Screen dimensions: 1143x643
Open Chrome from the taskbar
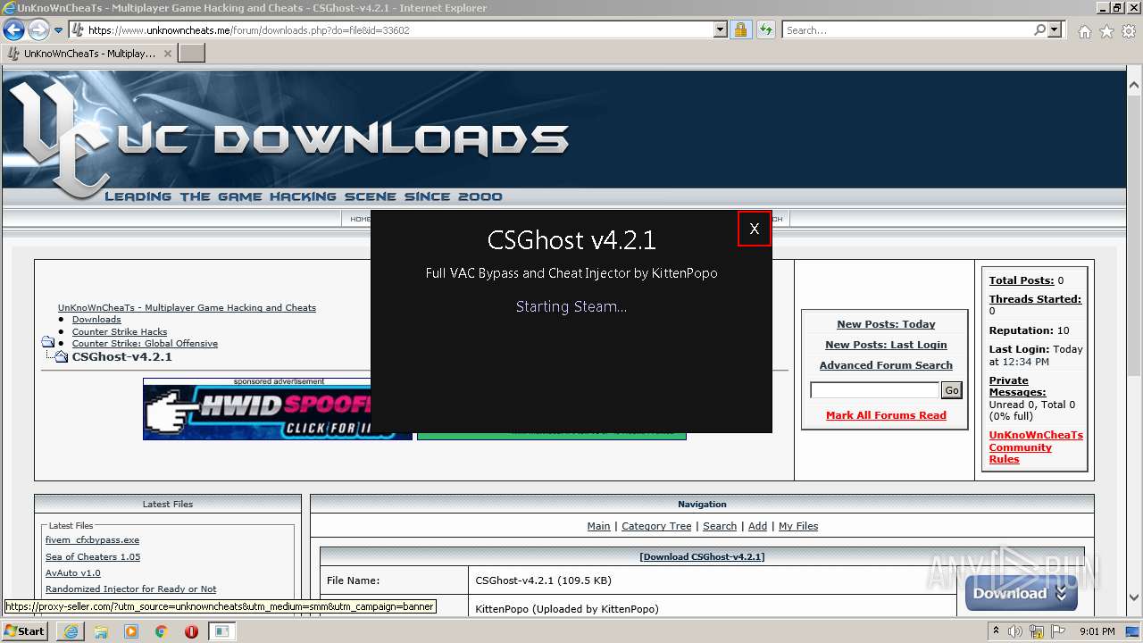162,631
